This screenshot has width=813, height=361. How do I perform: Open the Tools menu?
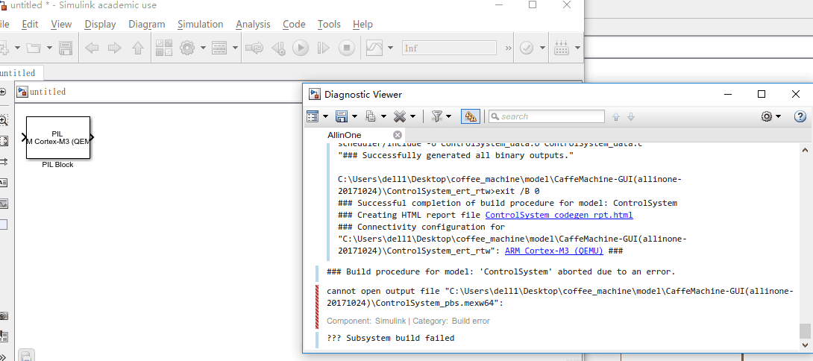pos(329,25)
